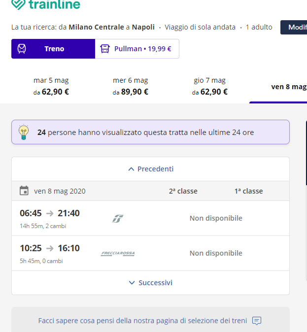Open the feedback link about train selection page
The image size is (307, 332).
pyautogui.click(x=142, y=321)
